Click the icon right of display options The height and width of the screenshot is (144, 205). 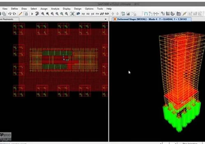(x=134, y=14)
